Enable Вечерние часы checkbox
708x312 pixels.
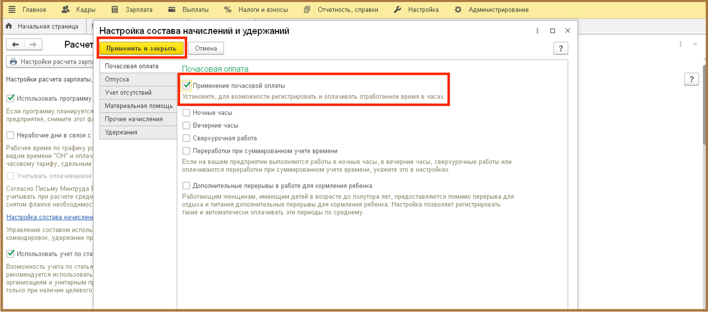point(186,125)
